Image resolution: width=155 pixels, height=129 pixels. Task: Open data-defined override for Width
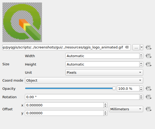[148, 56]
